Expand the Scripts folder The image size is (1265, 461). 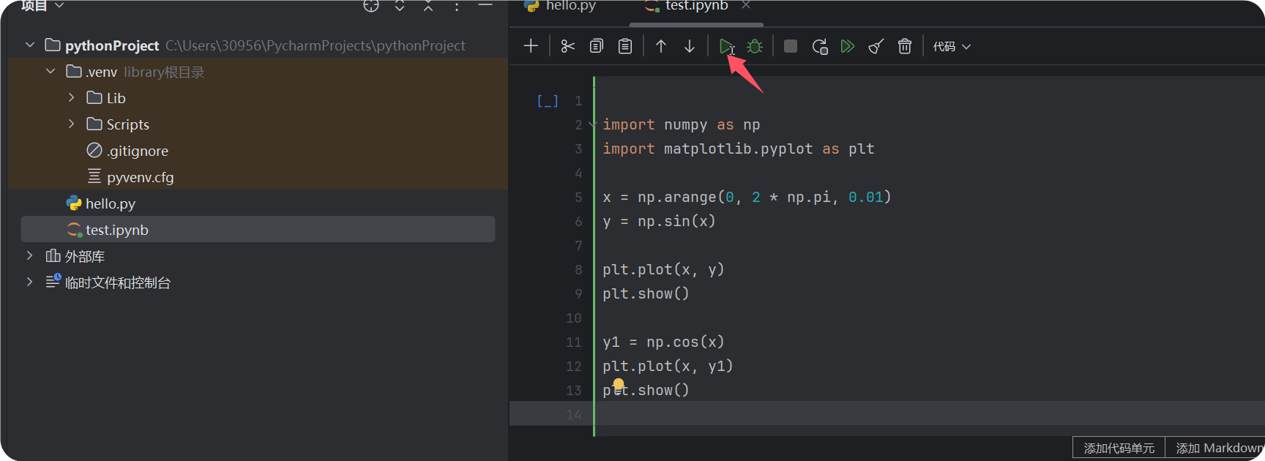click(71, 124)
